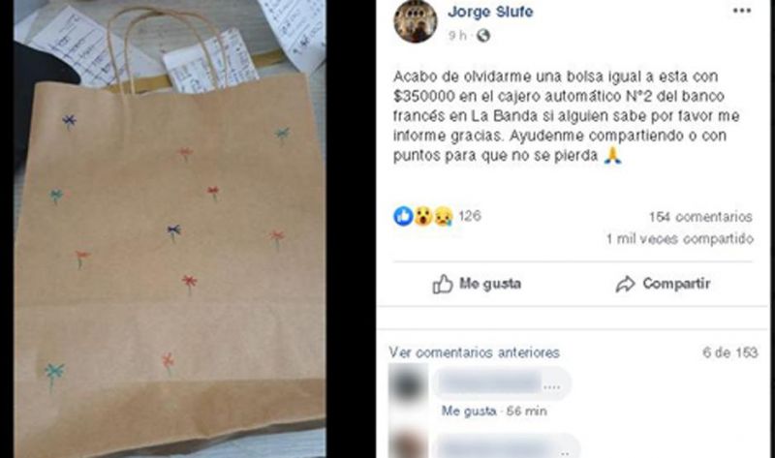
Task: Expand Ver comentarios anteriores
Action: (x=475, y=352)
